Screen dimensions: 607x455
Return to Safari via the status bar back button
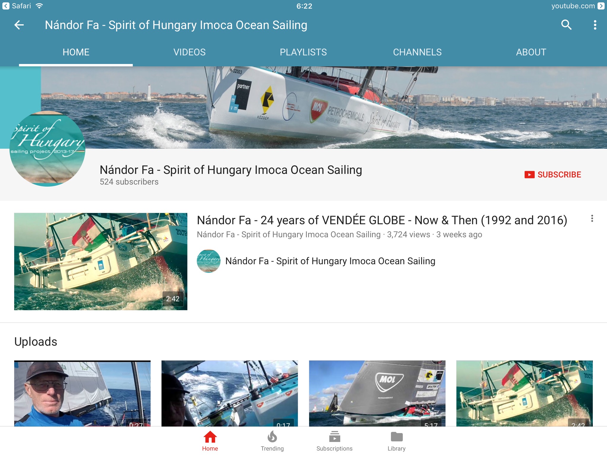pos(17,6)
